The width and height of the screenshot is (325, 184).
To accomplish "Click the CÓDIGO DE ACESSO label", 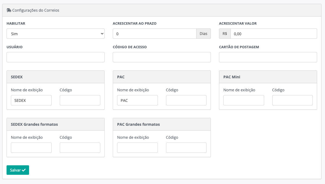I will click(130, 47).
